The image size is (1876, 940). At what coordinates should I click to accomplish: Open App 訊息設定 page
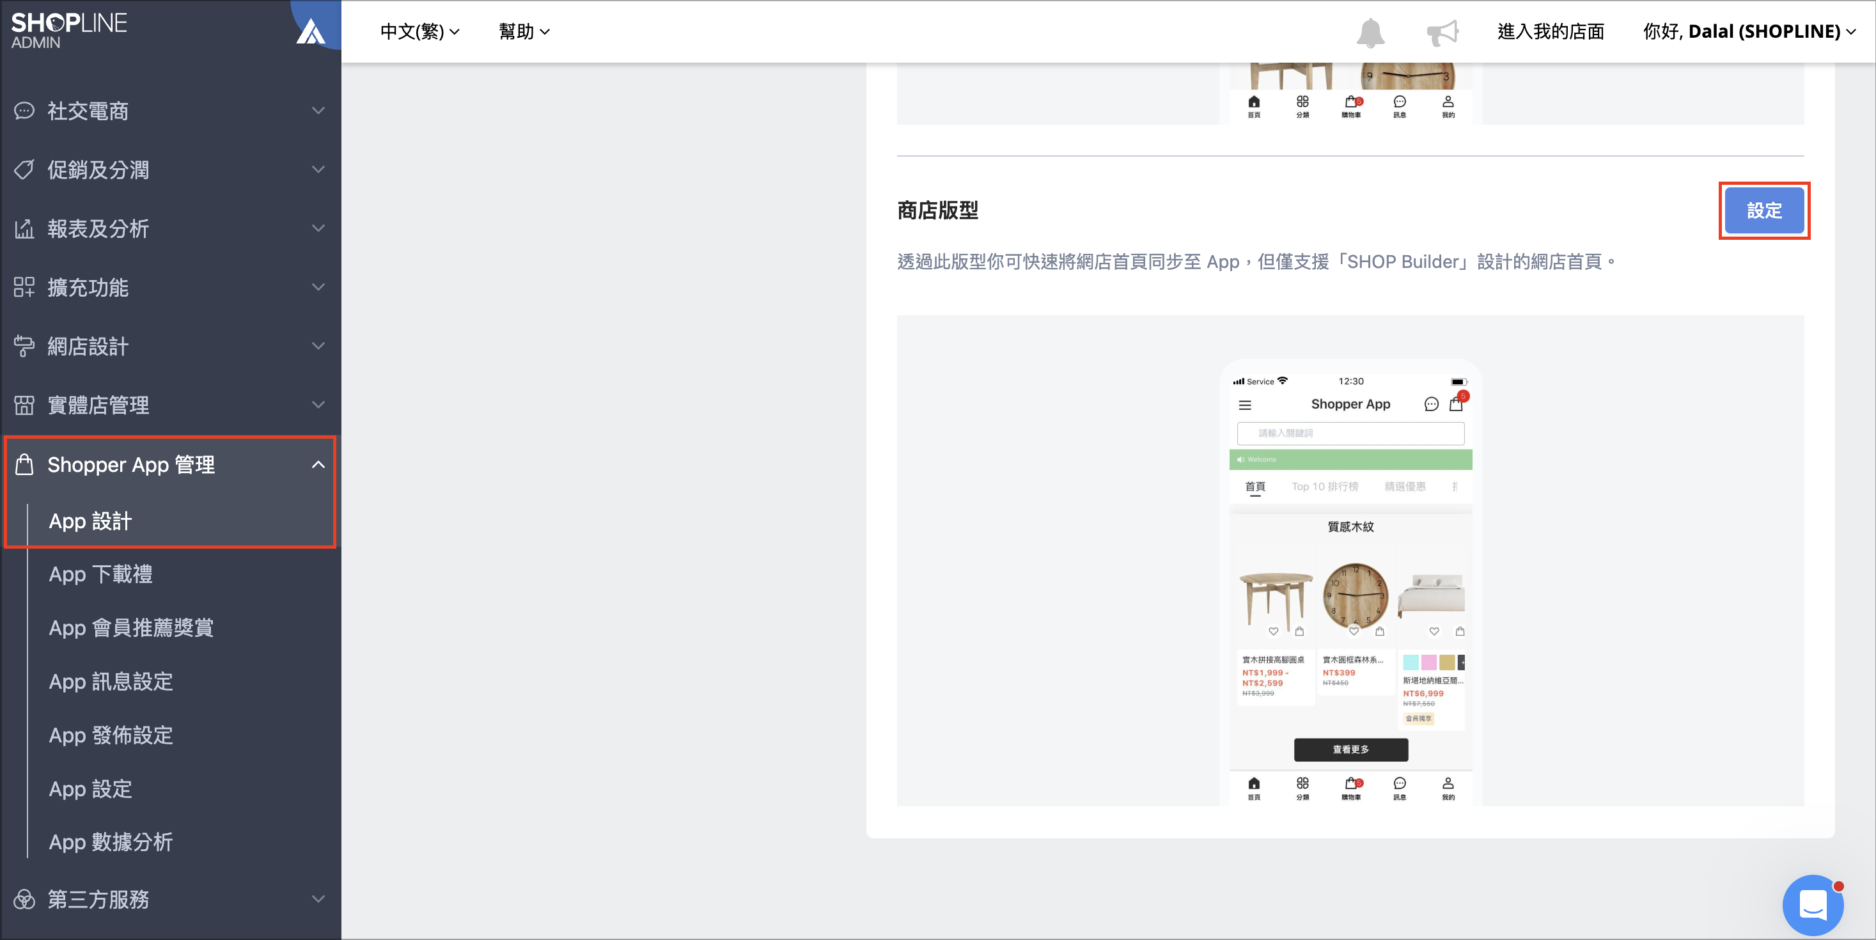(x=111, y=682)
